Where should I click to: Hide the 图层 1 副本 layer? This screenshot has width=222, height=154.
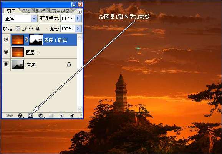pyautogui.click(x=6, y=39)
